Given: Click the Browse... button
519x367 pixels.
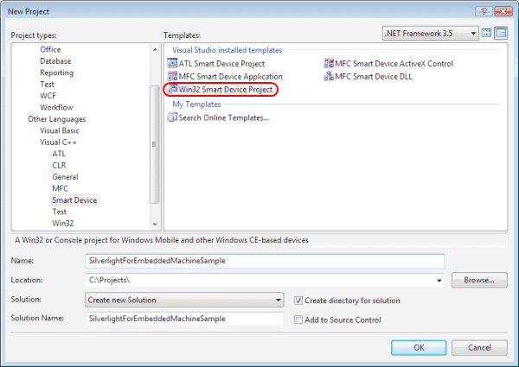Looking at the screenshot, I should 479,280.
